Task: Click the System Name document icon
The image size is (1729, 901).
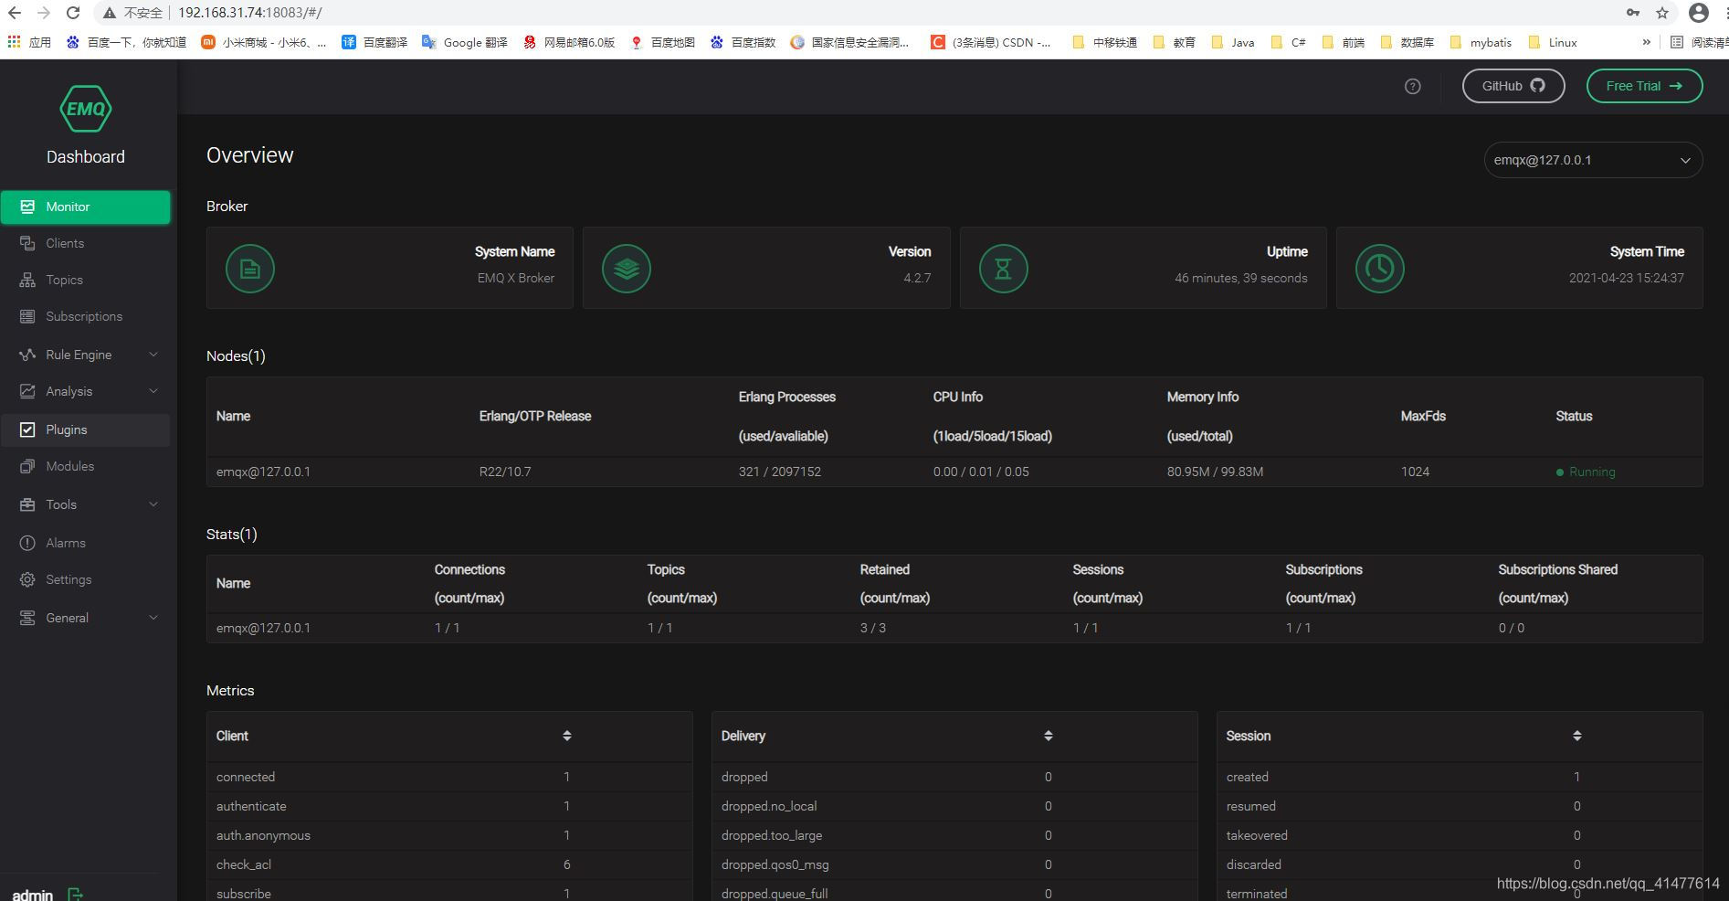Action: [250, 269]
